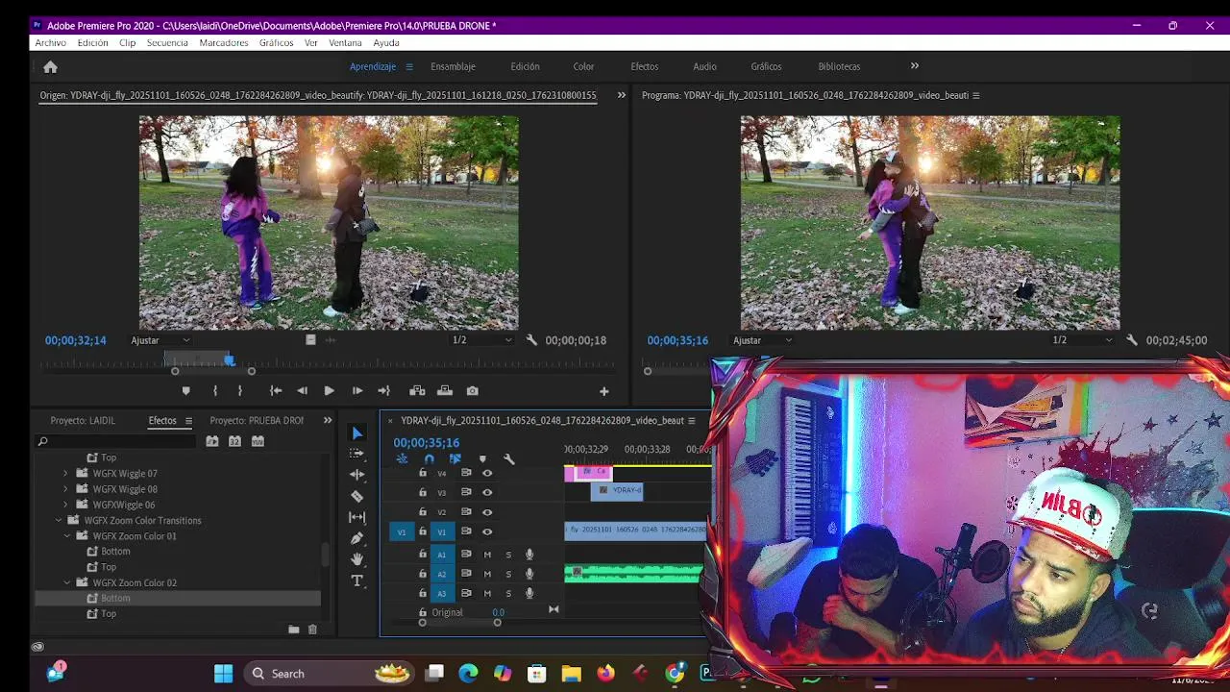Toggle Linked Selection in timeline
This screenshot has width=1230, height=692.
coord(455,459)
